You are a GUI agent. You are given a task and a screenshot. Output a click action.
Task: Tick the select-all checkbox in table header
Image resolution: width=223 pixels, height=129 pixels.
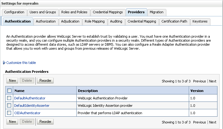pyautogui.click(x=9, y=91)
